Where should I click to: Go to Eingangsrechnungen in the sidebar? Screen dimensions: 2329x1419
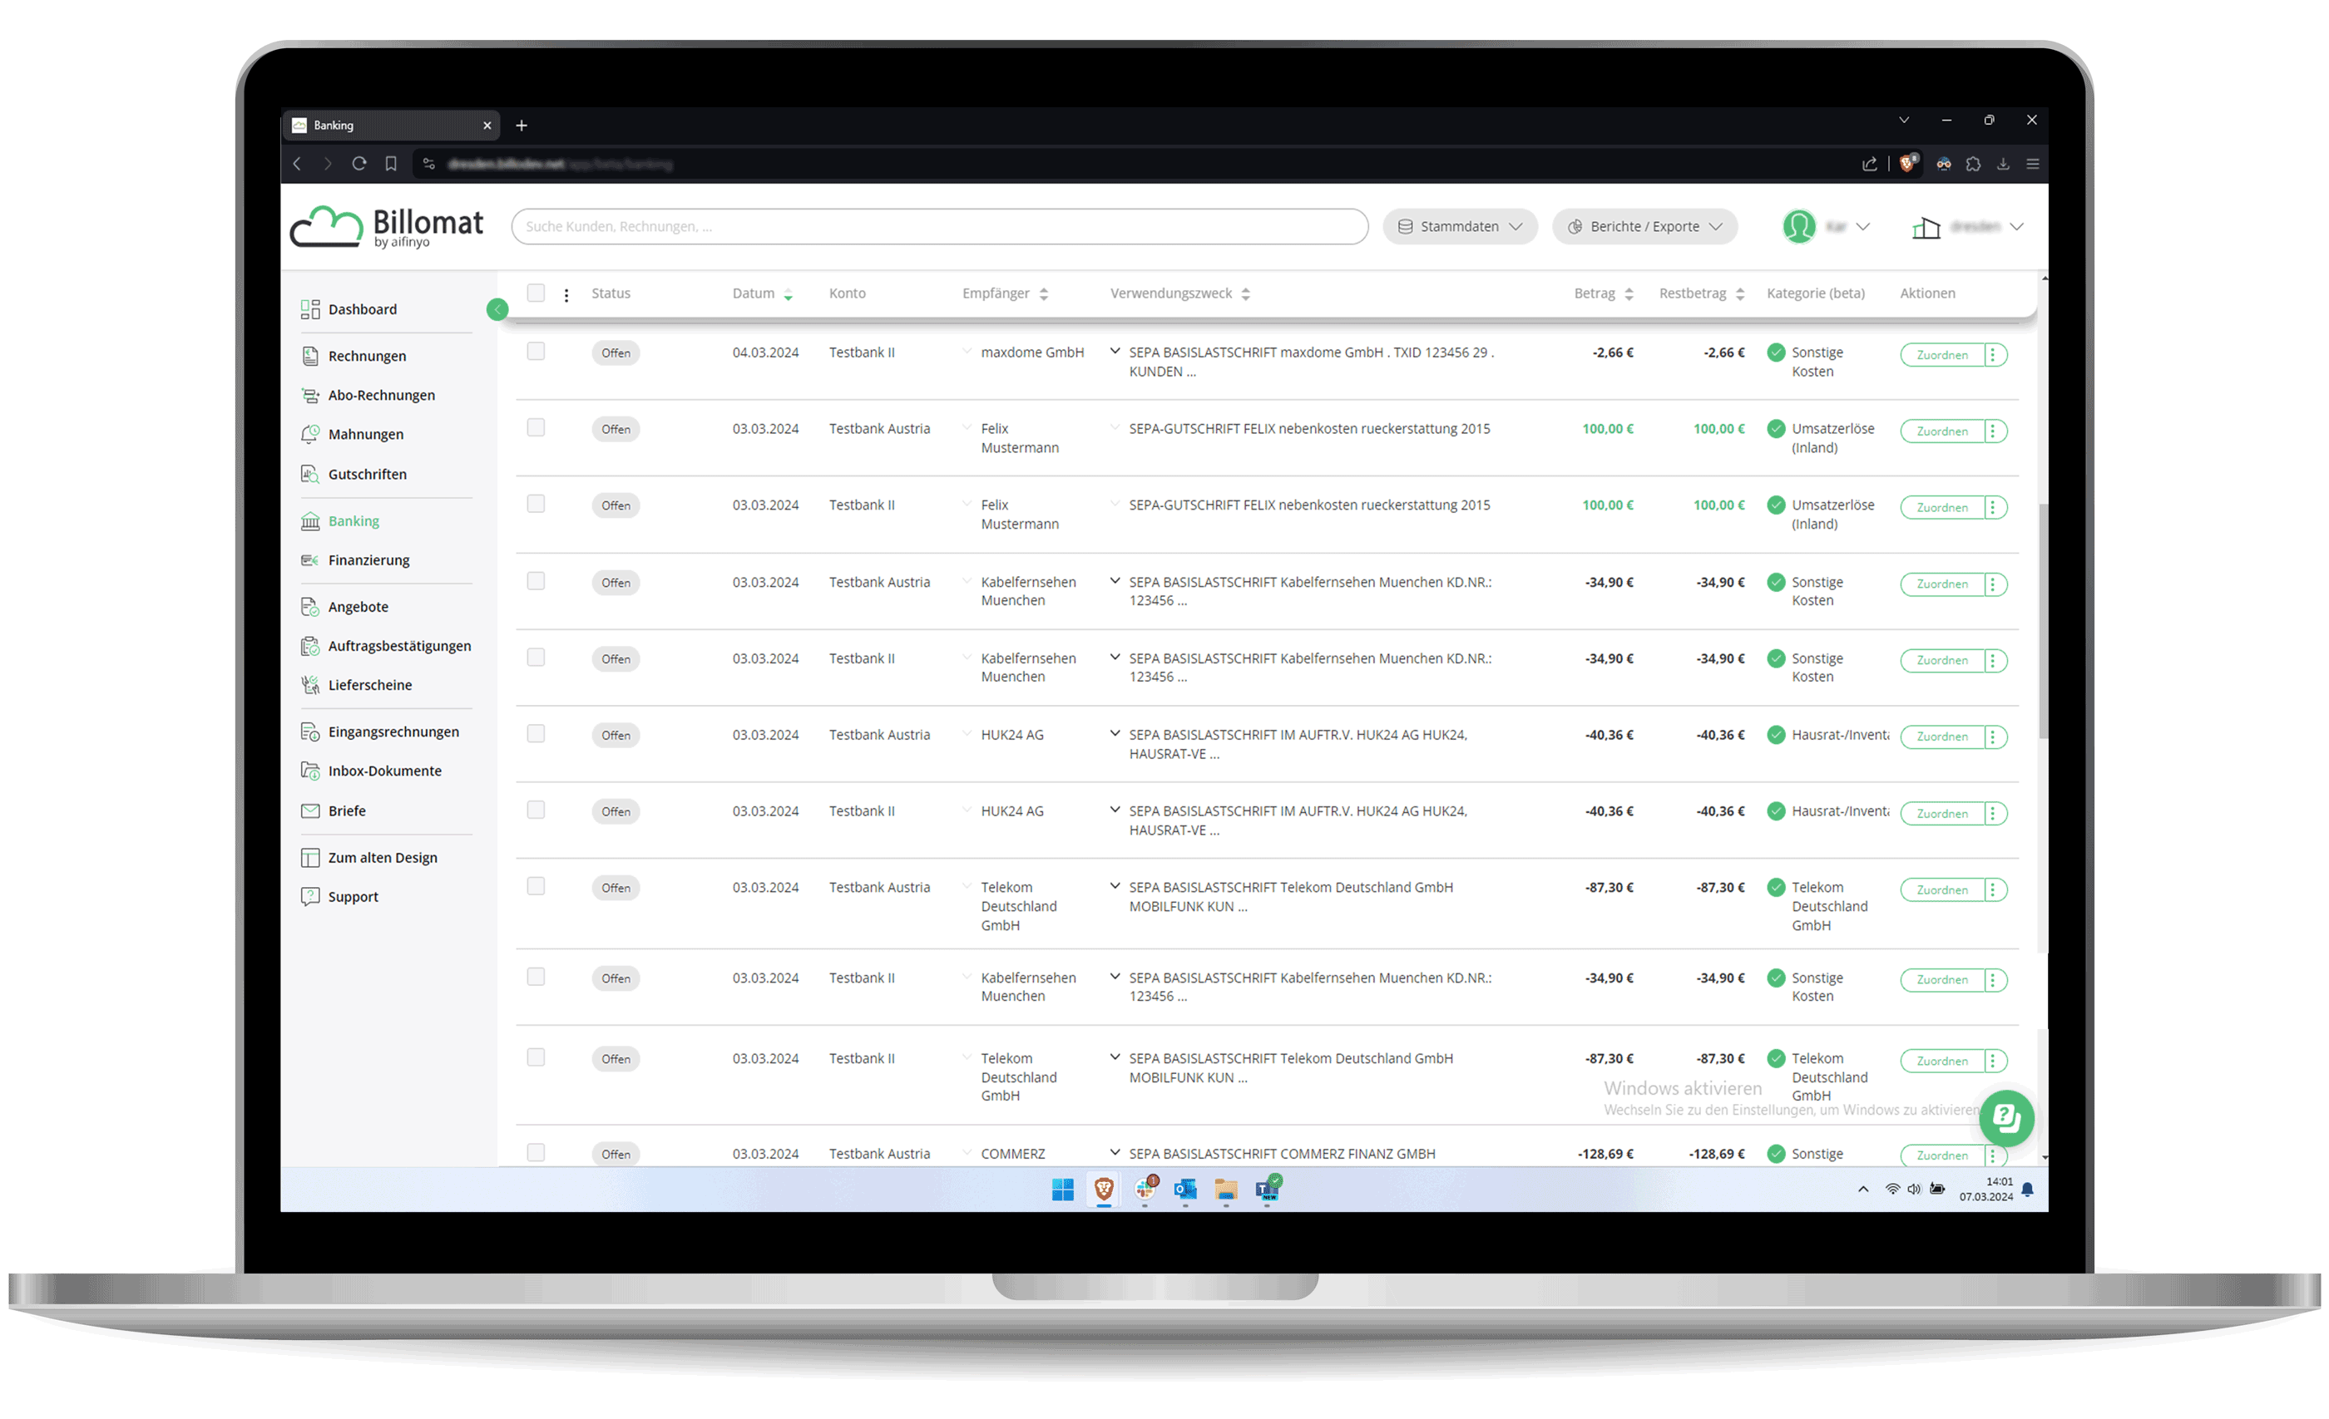[x=393, y=732]
